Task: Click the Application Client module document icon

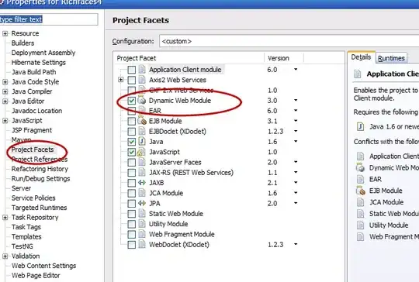Action: pyautogui.click(x=142, y=70)
